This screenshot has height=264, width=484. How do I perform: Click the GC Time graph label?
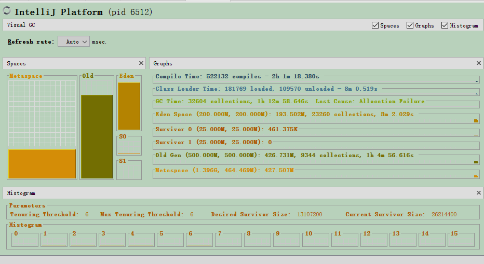(290, 101)
